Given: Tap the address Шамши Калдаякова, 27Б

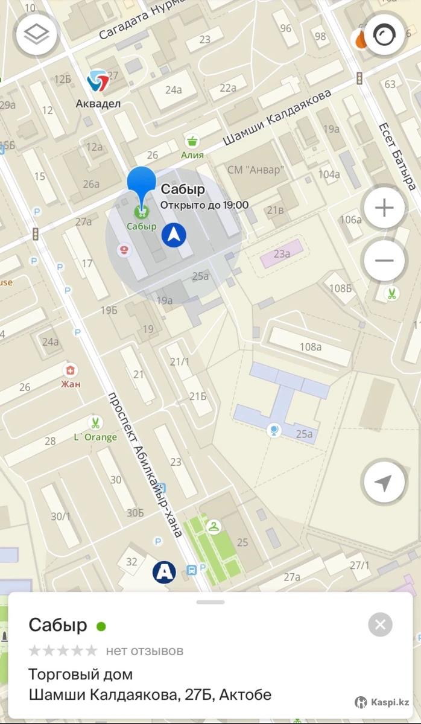Looking at the screenshot, I should pos(150,694).
